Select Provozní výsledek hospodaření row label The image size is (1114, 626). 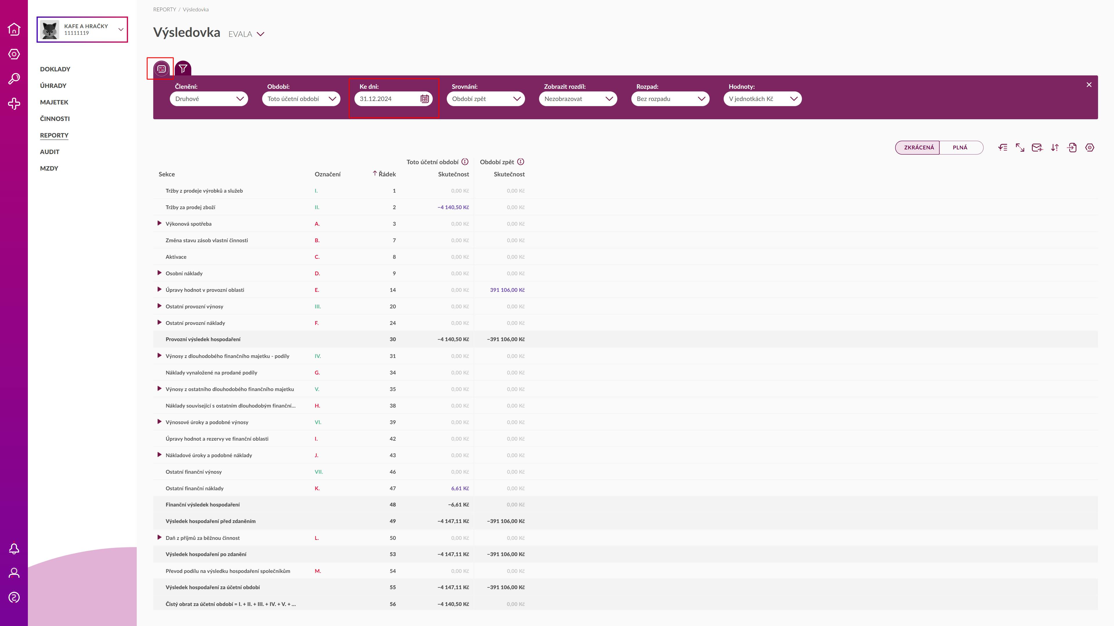pyautogui.click(x=203, y=339)
